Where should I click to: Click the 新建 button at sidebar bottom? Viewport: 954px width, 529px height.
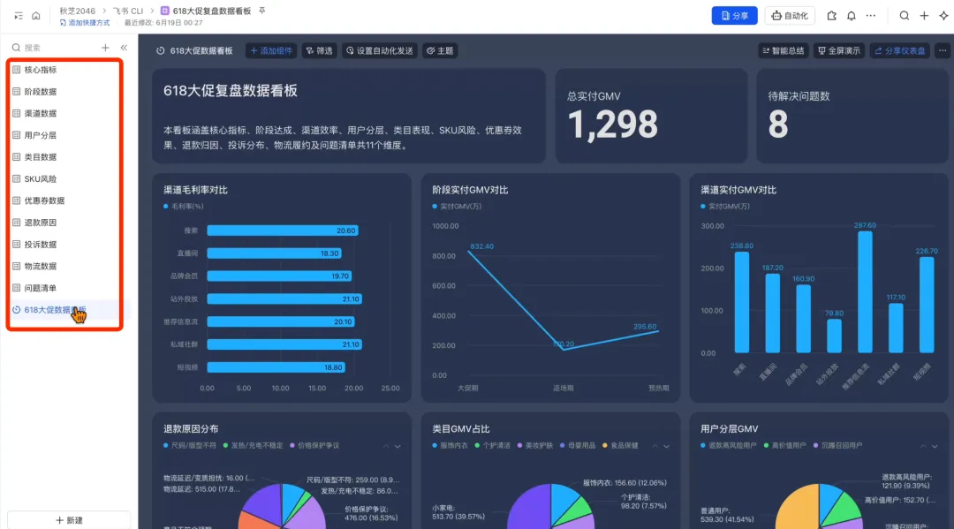(x=69, y=520)
